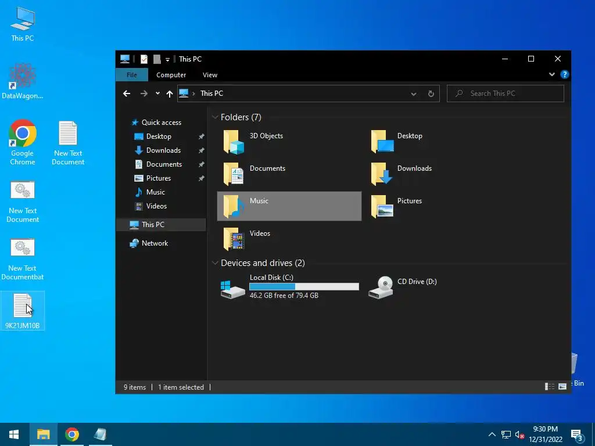Viewport: 595px width, 446px height.
Task: Collapse the Devices and drives group
Action: tap(215, 263)
